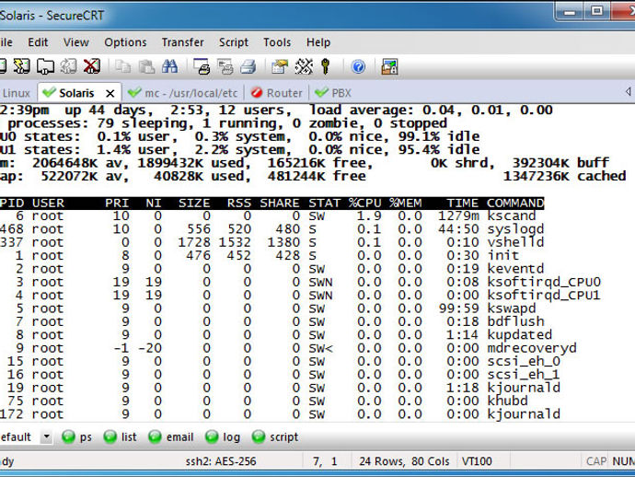This screenshot has height=477, width=635.
Task: Click '24 Rows, 80 Cols' status entry
Action: (404, 461)
